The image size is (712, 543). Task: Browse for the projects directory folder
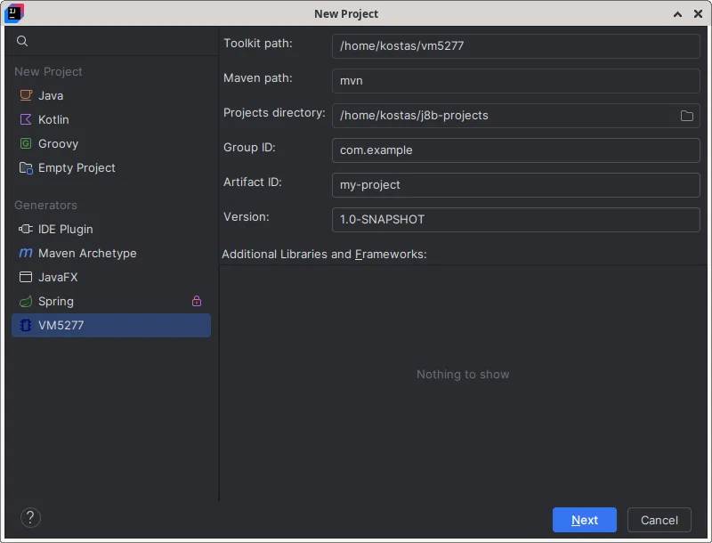coord(686,116)
